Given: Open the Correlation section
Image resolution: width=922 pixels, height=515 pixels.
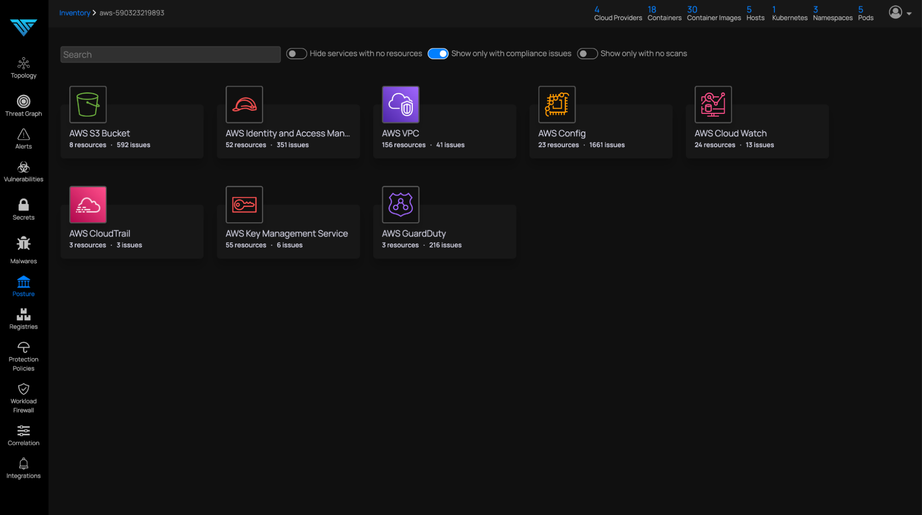Looking at the screenshot, I should coord(24,436).
